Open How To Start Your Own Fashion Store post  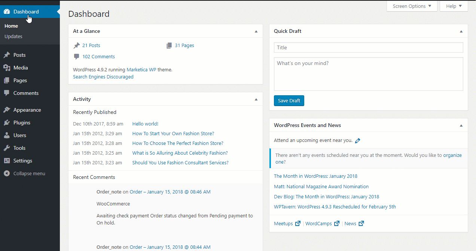[x=173, y=134]
